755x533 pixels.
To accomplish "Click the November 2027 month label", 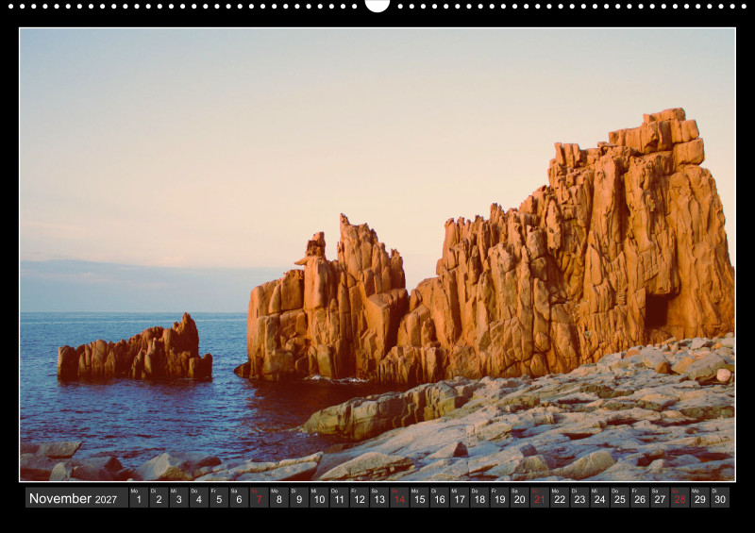I will [74, 498].
